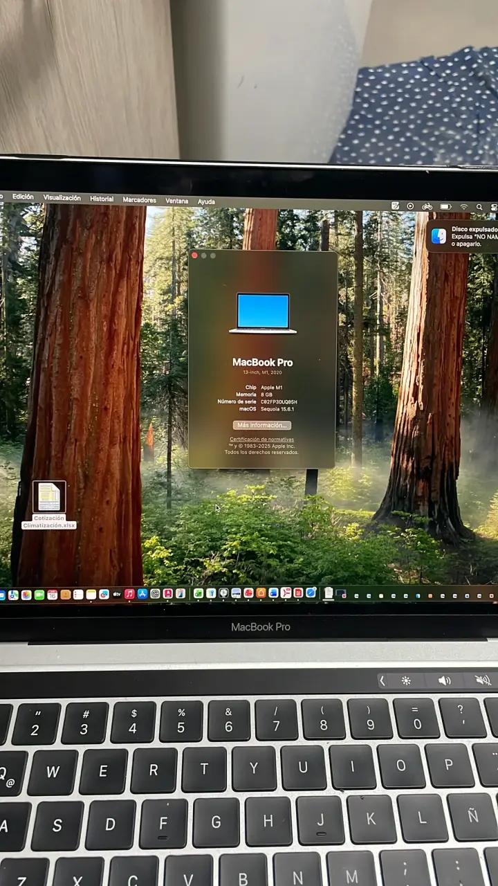Click the bicycle icon in the menu bar
This screenshot has width=498, height=886.
pyautogui.click(x=427, y=206)
